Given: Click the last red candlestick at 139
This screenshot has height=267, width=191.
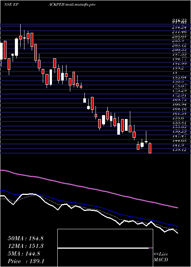Looking at the screenshot, I should point(150,148).
